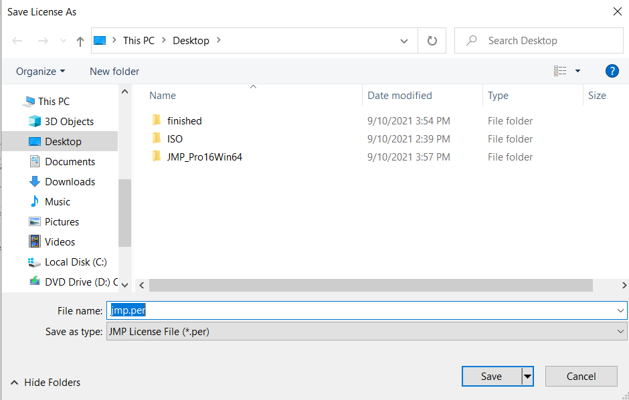Change the view layout icon
Viewport: 629px width, 400px height.
tap(560, 71)
